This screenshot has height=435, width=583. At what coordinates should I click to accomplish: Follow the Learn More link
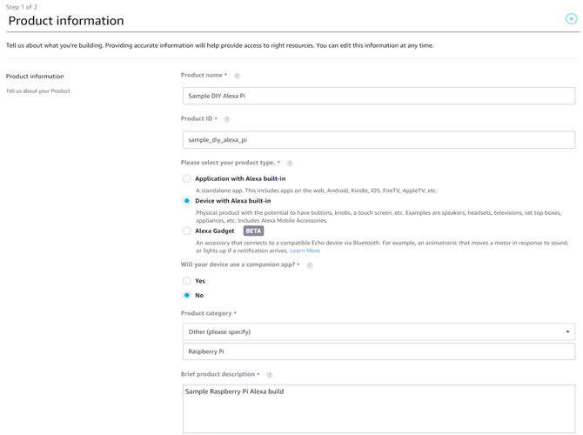click(305, 251)
